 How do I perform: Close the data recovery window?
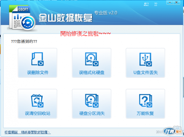tap(177, 2)
